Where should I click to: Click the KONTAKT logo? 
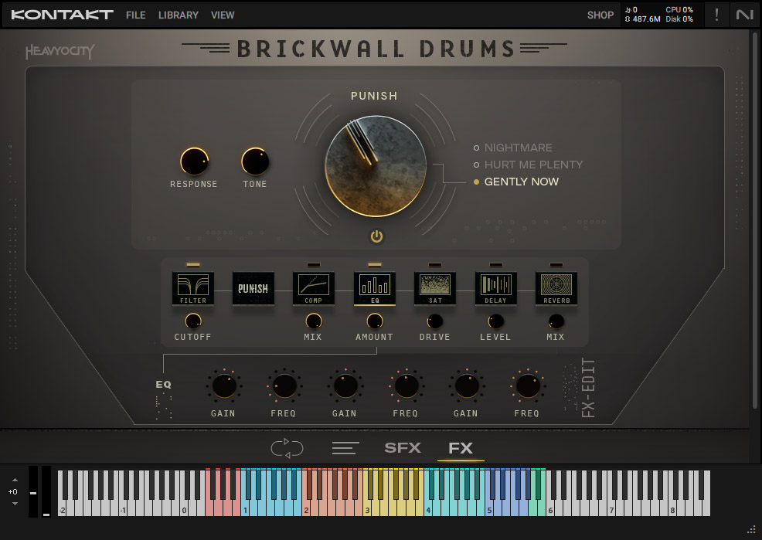coord(62,15)
